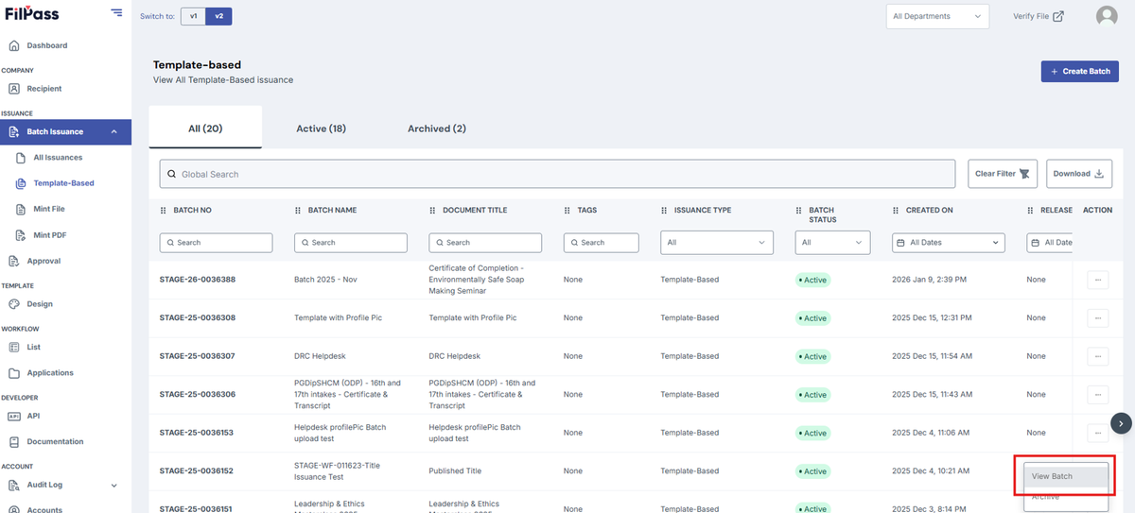Select the Archived (2) tab

pyautogui.click(x=437, y=128)
